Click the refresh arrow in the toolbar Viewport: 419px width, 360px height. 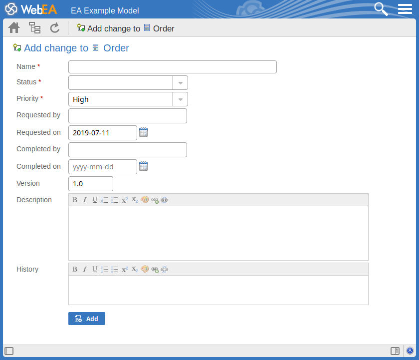(55, 28)
